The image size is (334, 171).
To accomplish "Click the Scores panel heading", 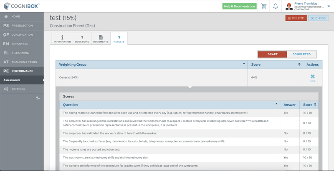I will (x=68, y=97).
